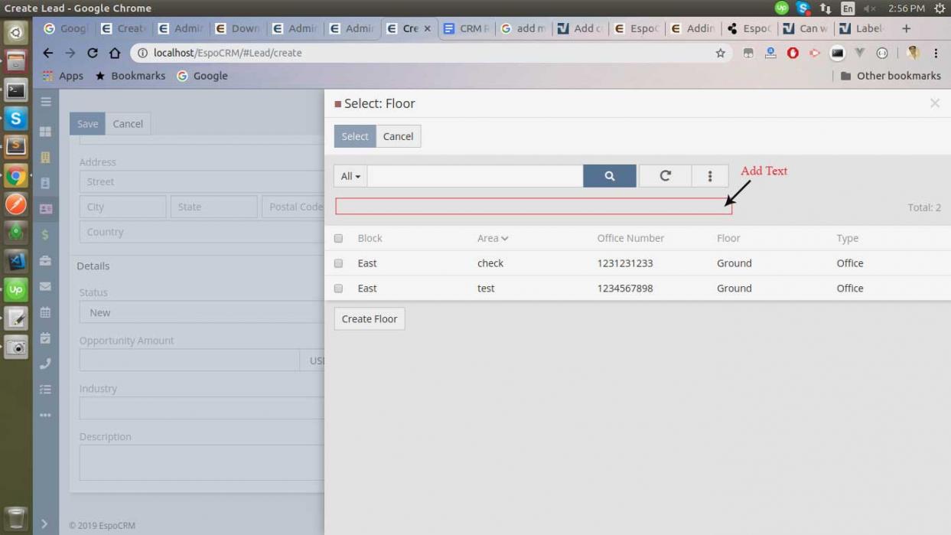The height and width of the screenshot is (535, 951).
Task: Open the Terminal from the Ubuntu dock
Action: (x=16, y=90)
